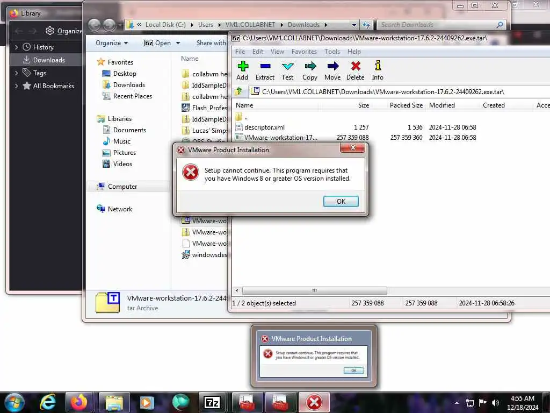This screenshot has width=550, height=413.
Task: Click Local Disk (C:) in breadcrumb
Action: click(x=165, y=25)
